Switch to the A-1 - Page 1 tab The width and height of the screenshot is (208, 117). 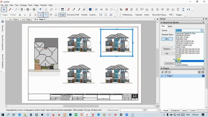point(14,19)
